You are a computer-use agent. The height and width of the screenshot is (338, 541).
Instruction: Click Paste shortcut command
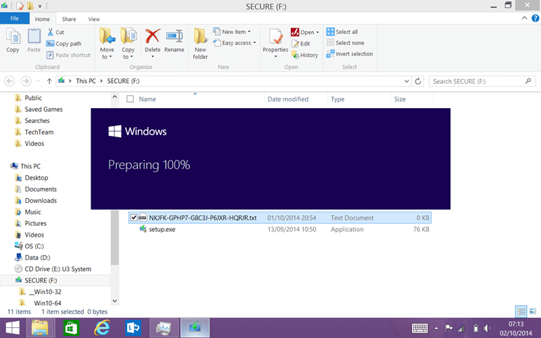(x=68, y=55)
